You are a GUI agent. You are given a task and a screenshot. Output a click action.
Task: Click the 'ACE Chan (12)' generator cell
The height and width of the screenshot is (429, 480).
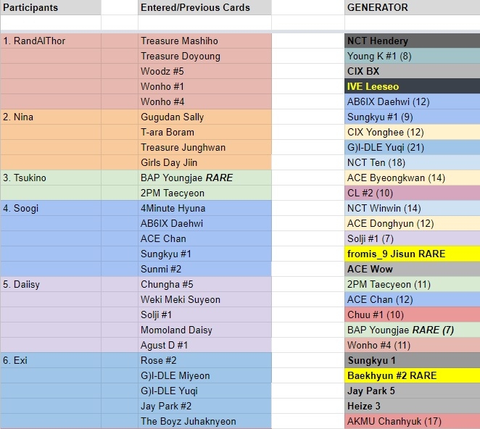point(412,299)
